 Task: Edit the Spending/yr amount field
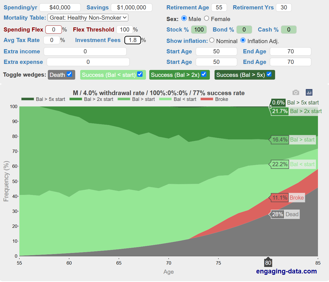click(x=60, y=7)
